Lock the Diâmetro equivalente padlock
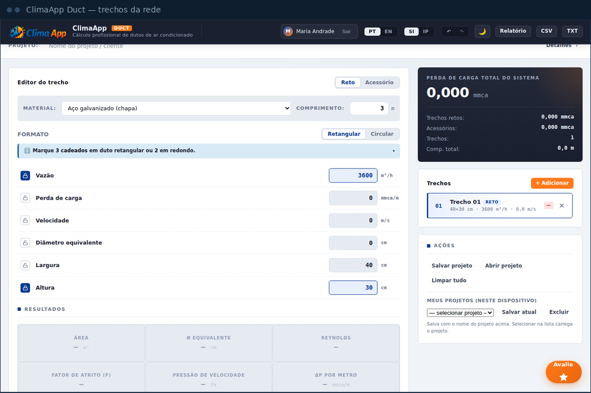This screenshot has height=393, width=591. click(x=26, y=243)
